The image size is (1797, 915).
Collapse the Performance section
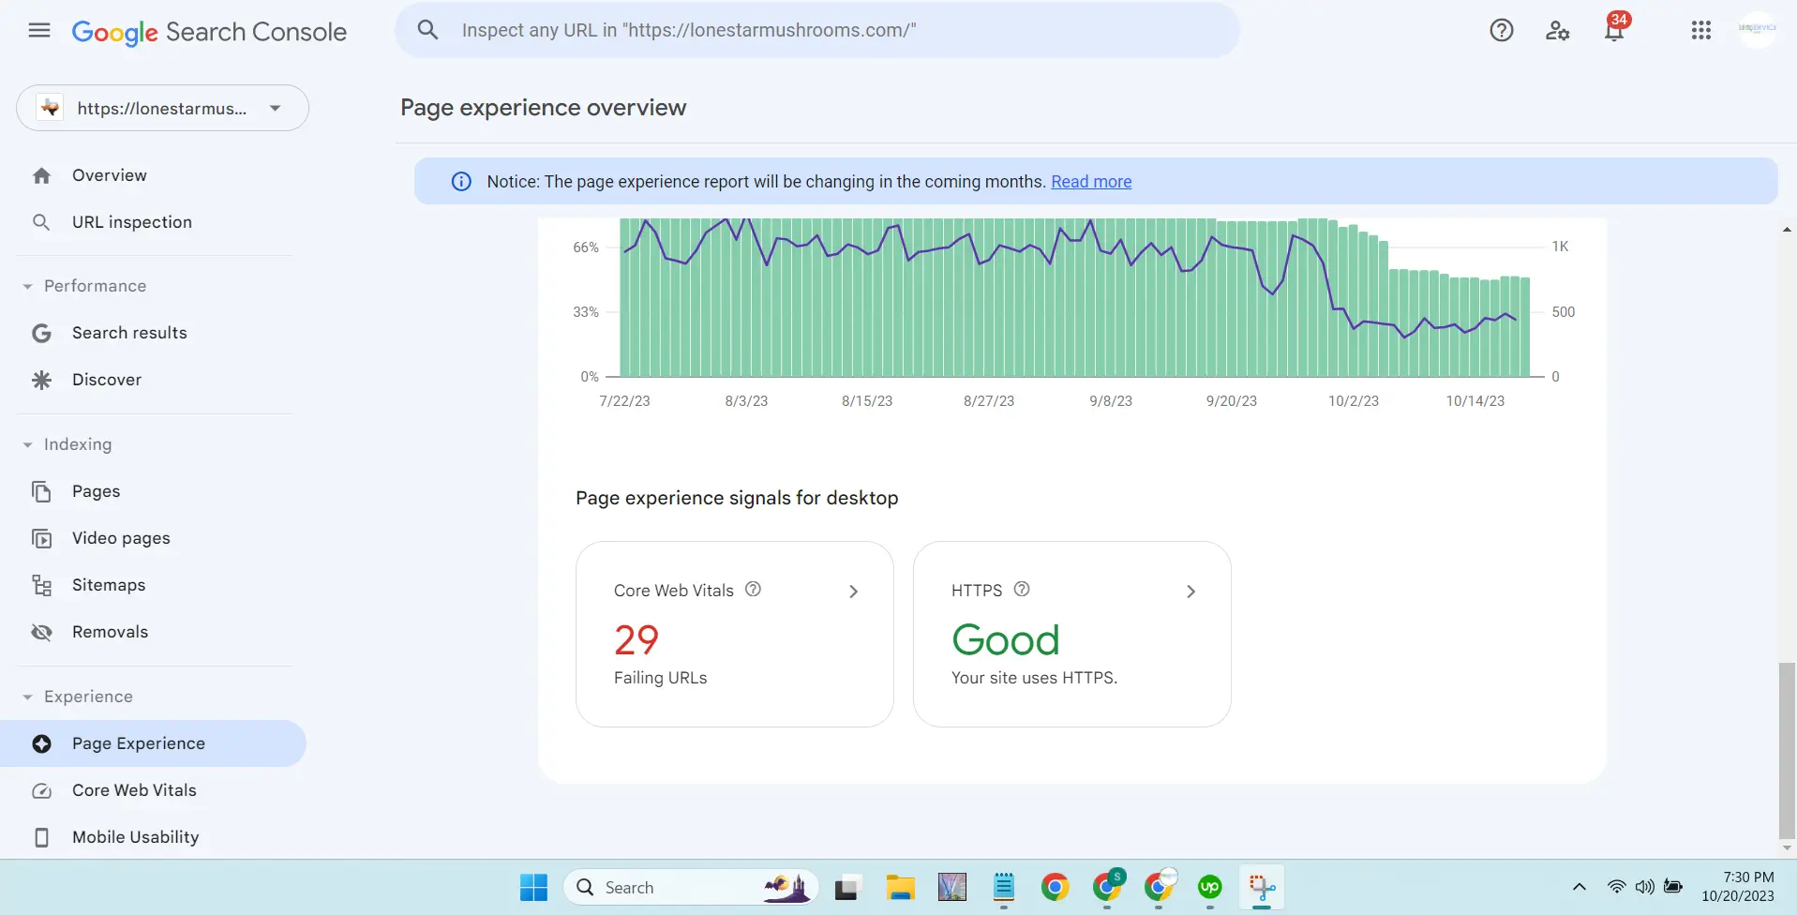point(28,287)
